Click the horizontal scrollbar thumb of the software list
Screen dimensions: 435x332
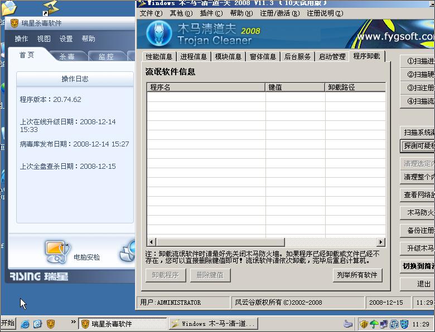(x=220, y=242)
